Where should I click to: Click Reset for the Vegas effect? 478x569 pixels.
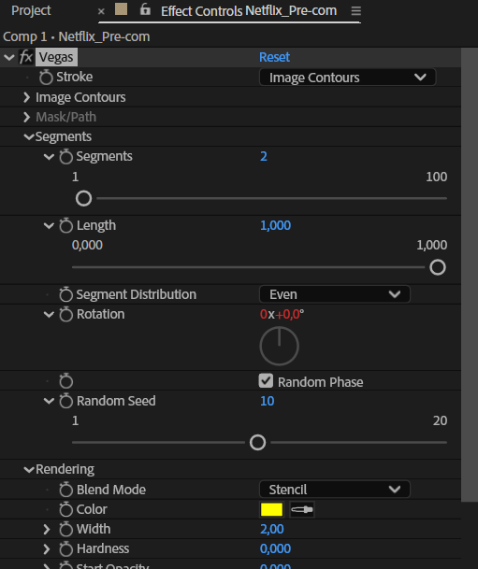274,57
